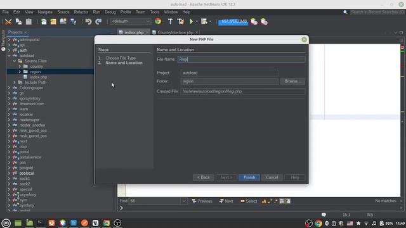Click the New File toolbar icon

(x=44, y=22)
